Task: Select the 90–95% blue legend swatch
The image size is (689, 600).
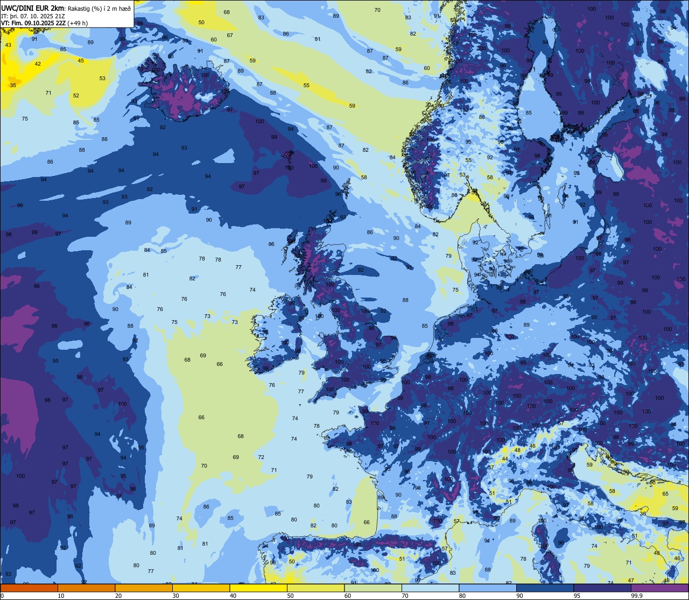Action: coord(545,588)
